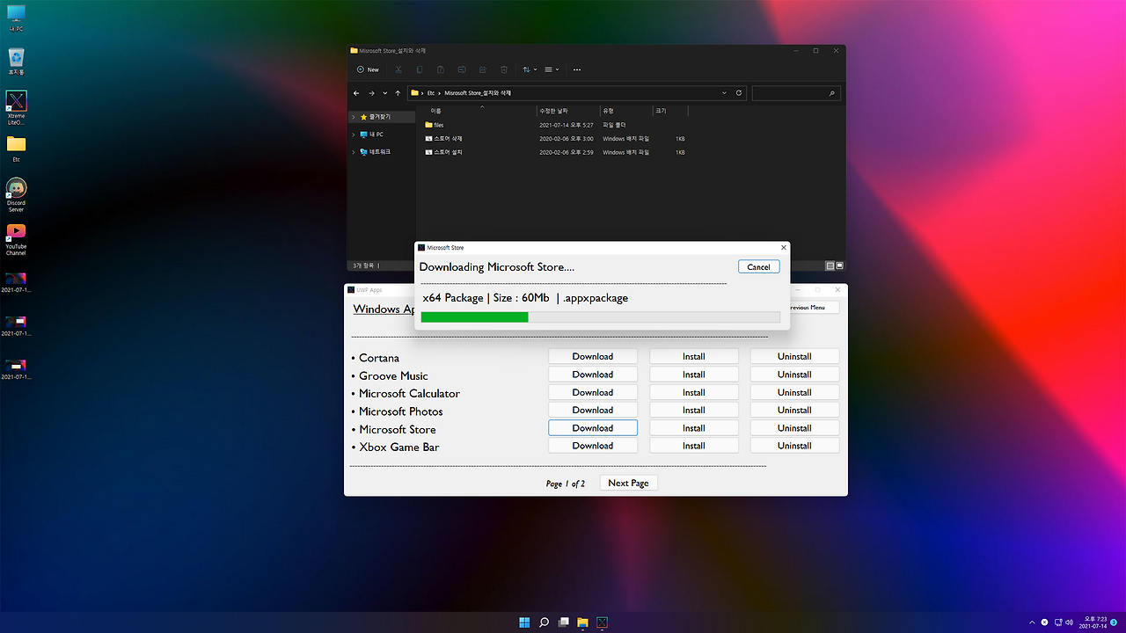1126x633 pixels.
Task: Open the 내 PC desktop icon
Action: pyautogui.click(x=16, y=18)
